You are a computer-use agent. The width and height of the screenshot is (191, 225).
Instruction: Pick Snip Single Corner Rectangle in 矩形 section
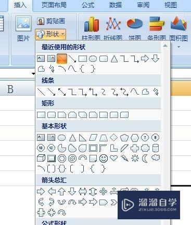(x=62, y=115)
